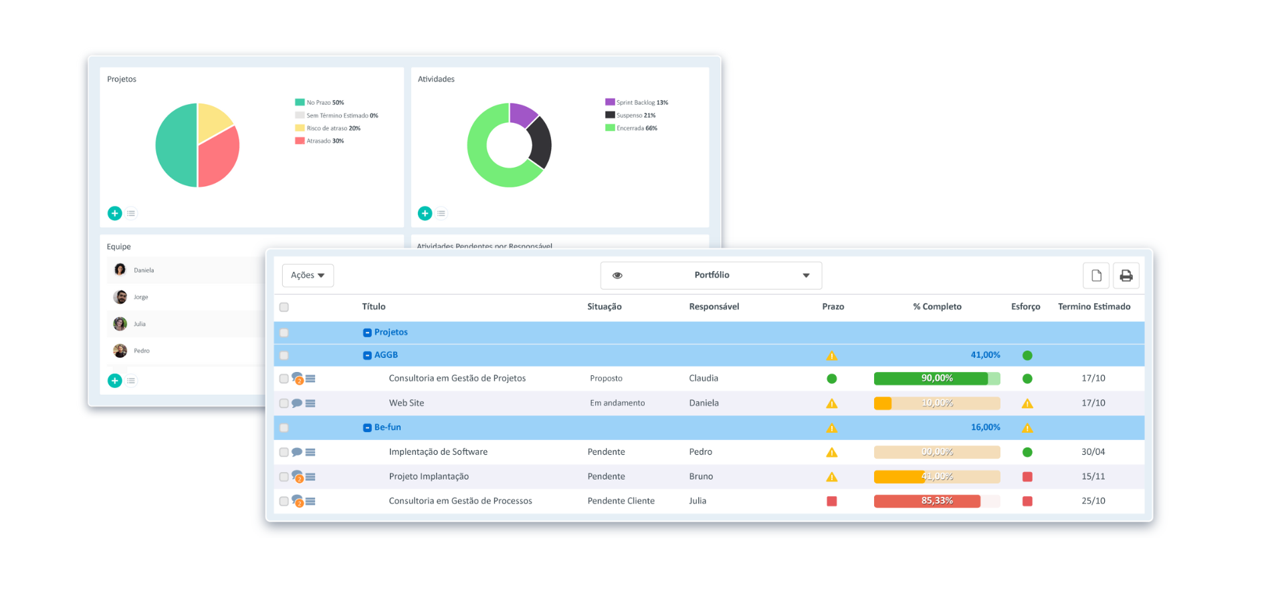Open the Consultoria em Gestão de Projetos title
This screenshot has width=1284, height=601.
point(457,378)
